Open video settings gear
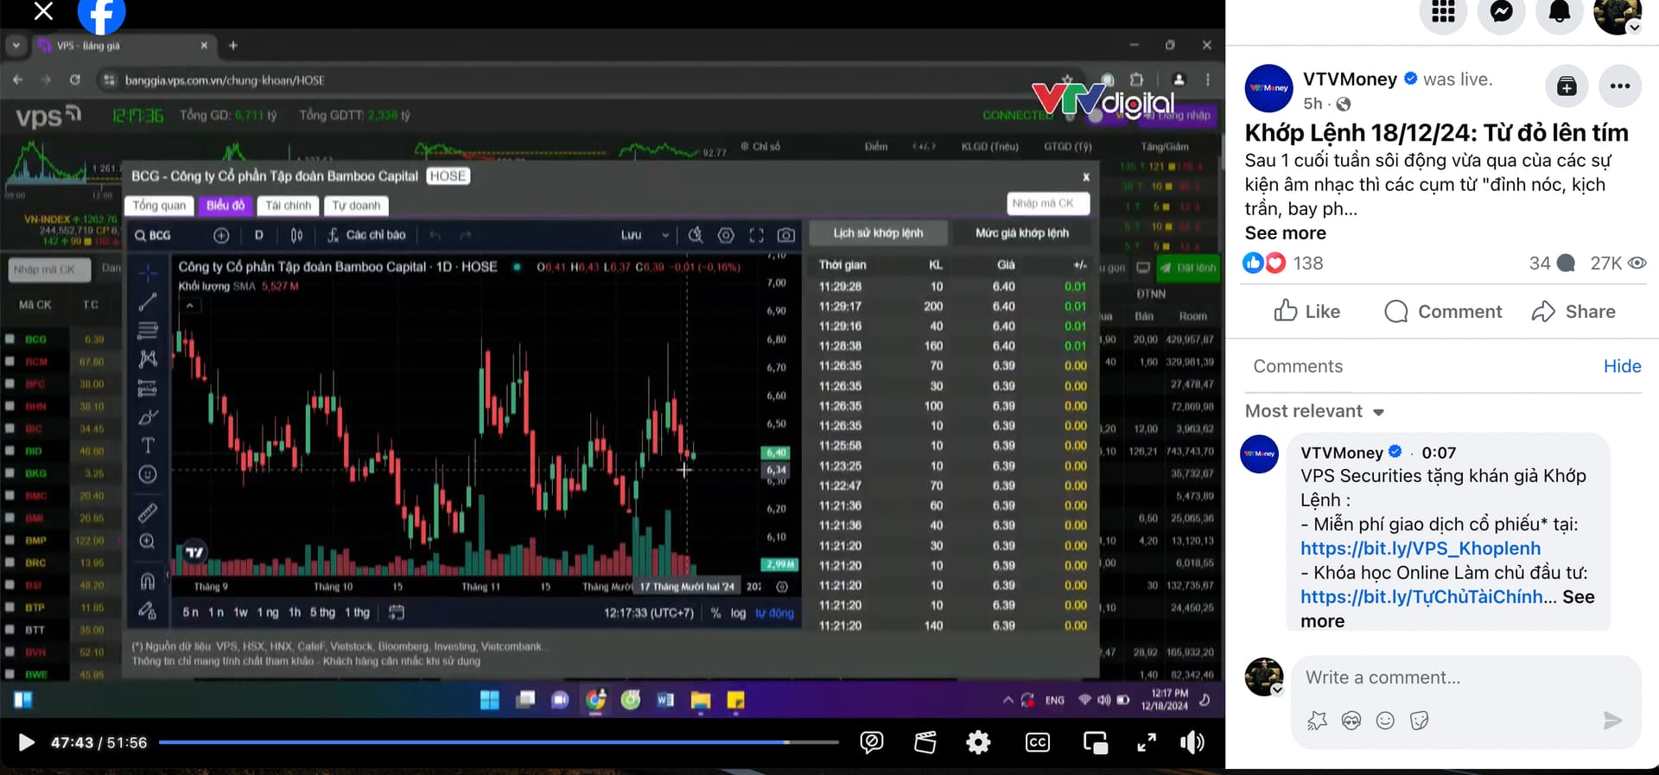 [x=978, y=742]
